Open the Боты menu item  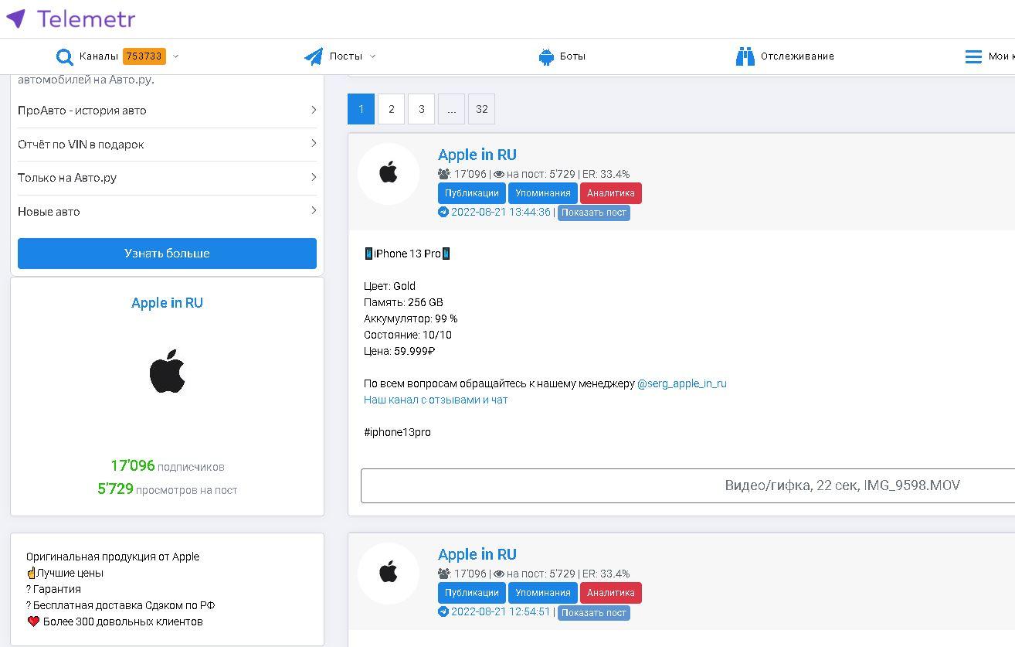(572, 56)
